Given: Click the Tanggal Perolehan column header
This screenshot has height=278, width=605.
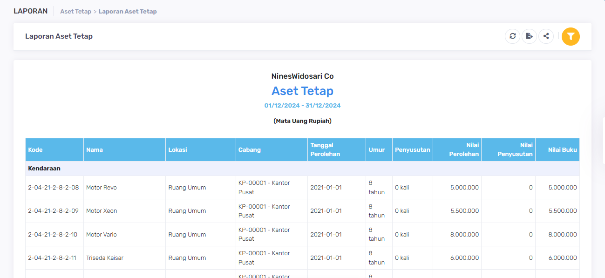Looking at the screenshot, I should [337, 150].
